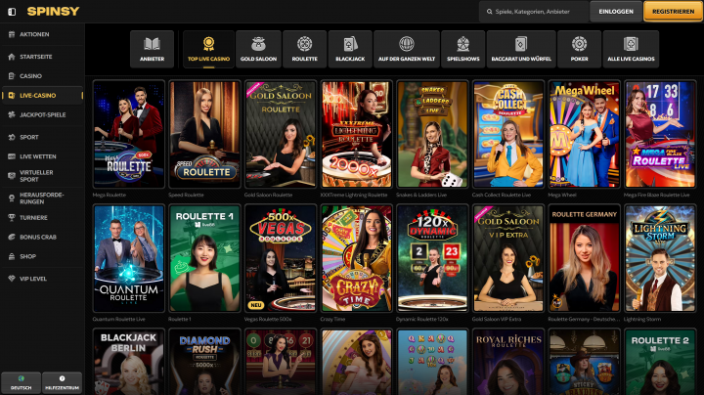
Task: Open the Roulette 1 game thumbnail
Action: click(x=204, y=258)
